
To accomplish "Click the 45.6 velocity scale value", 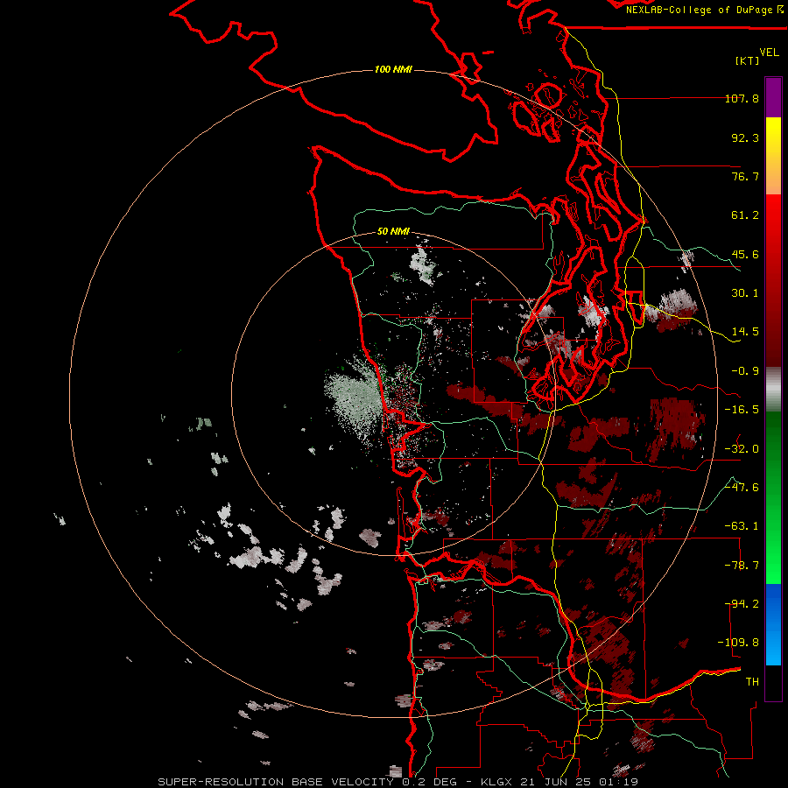I will (745, 254).
